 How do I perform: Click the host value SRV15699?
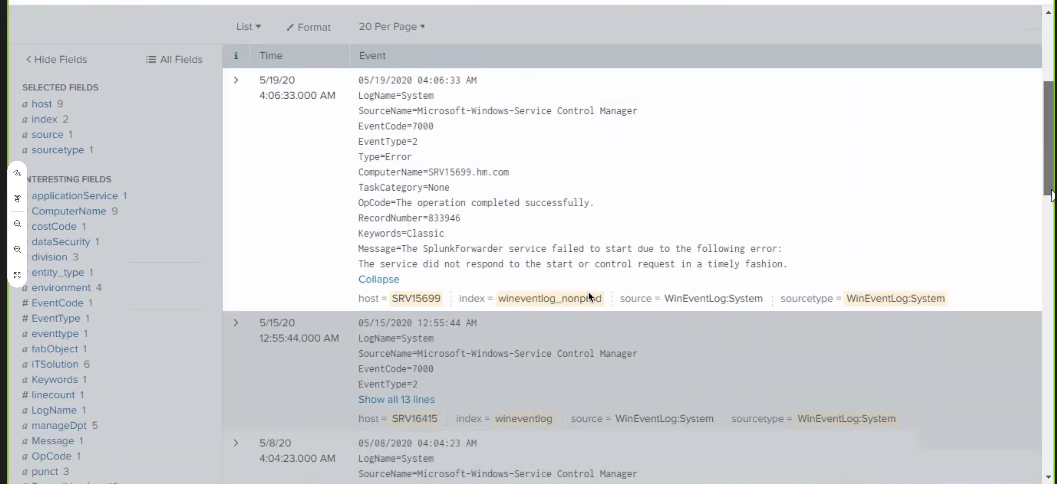pos(416,299)
